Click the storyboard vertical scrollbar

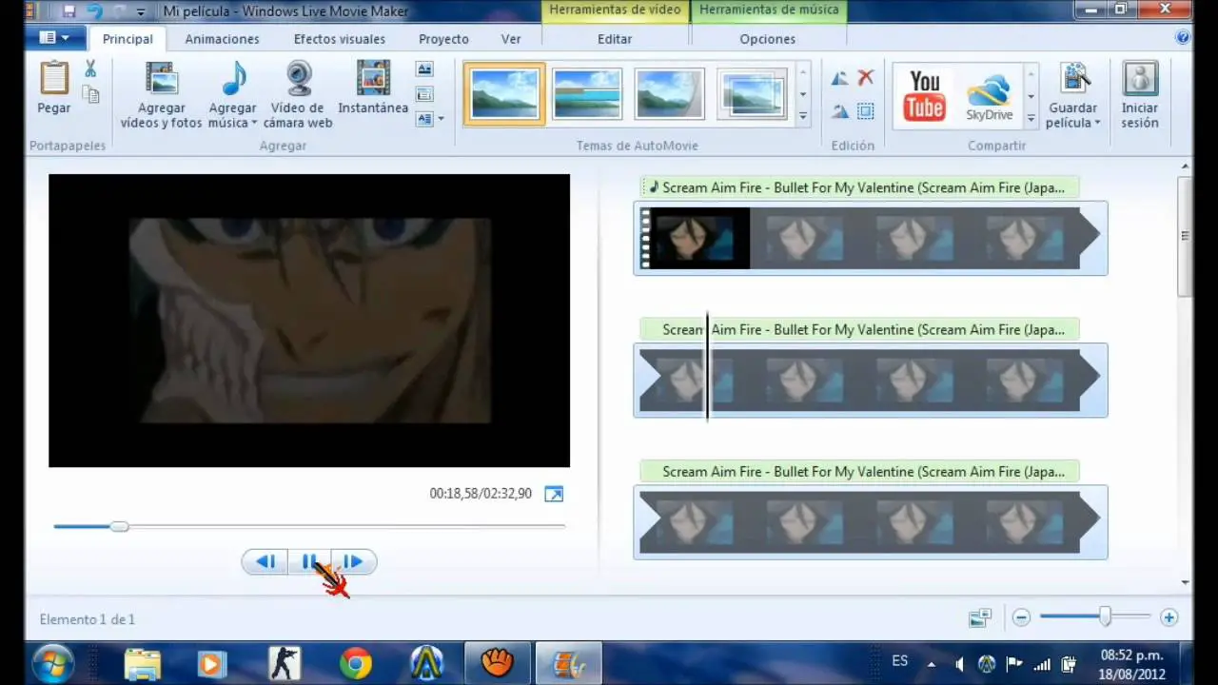coord(1185,236)
